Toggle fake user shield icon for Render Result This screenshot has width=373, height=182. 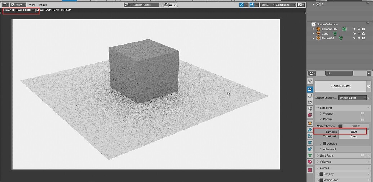tap(161, 5)
